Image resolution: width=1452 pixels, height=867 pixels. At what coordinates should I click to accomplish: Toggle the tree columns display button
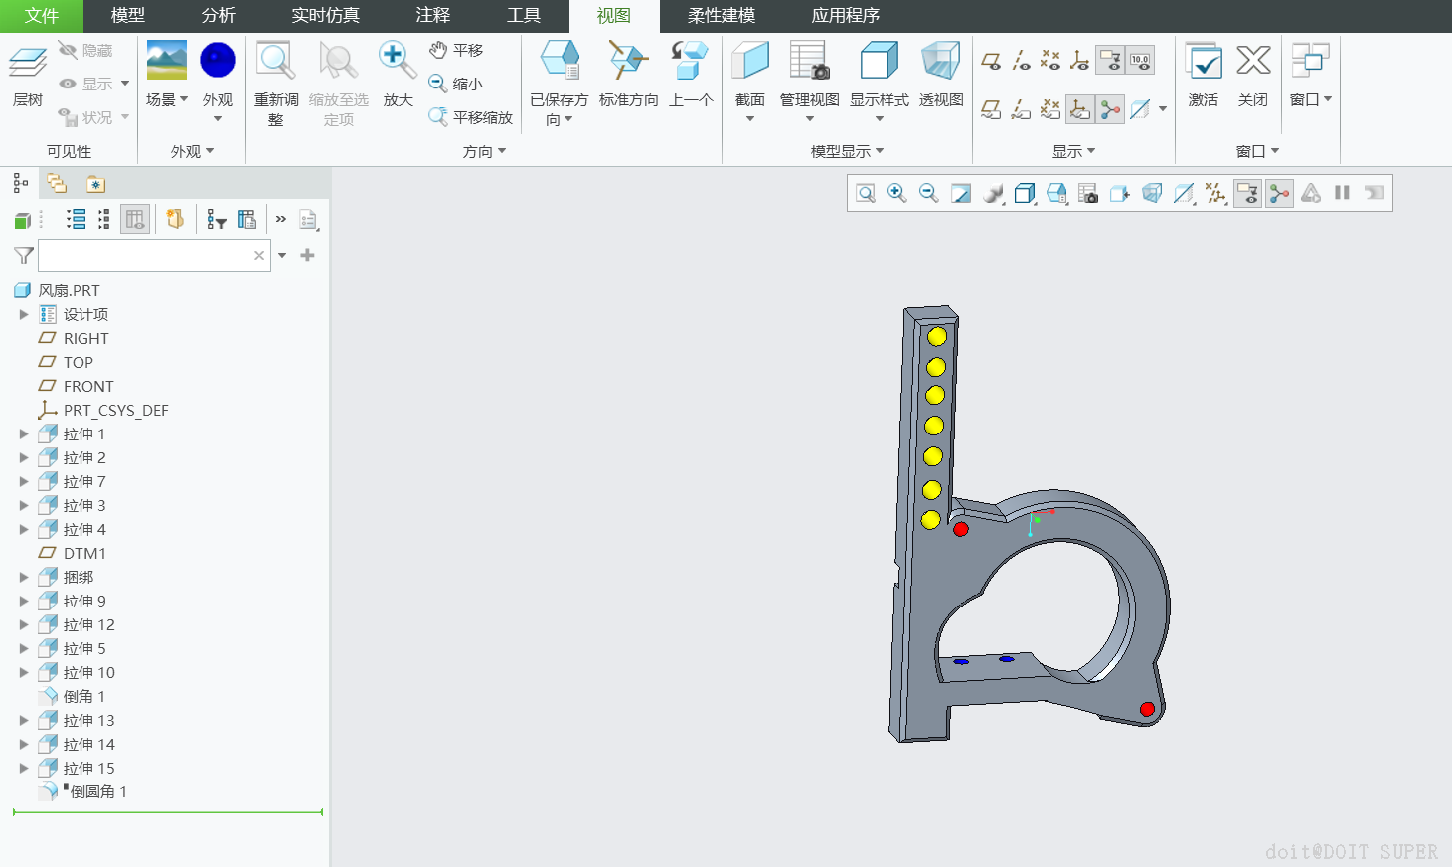coord(135,220)
